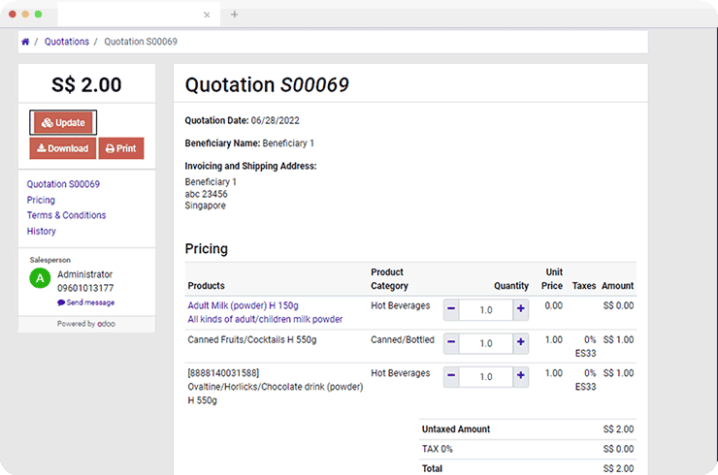Select the 'Total' label in totals table
Screen dimensions: 718x475
(x=433, y=468)
